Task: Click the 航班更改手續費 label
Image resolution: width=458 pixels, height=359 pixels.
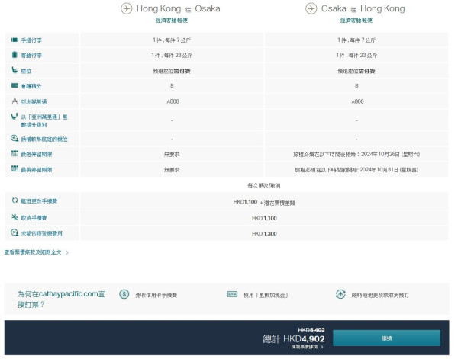Action: click(39, 201)
